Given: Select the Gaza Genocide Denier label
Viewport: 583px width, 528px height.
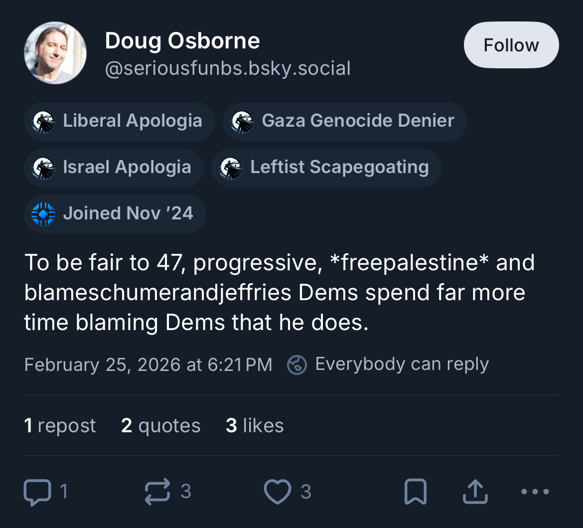Looking at the screenshot, I should point(344,121).
